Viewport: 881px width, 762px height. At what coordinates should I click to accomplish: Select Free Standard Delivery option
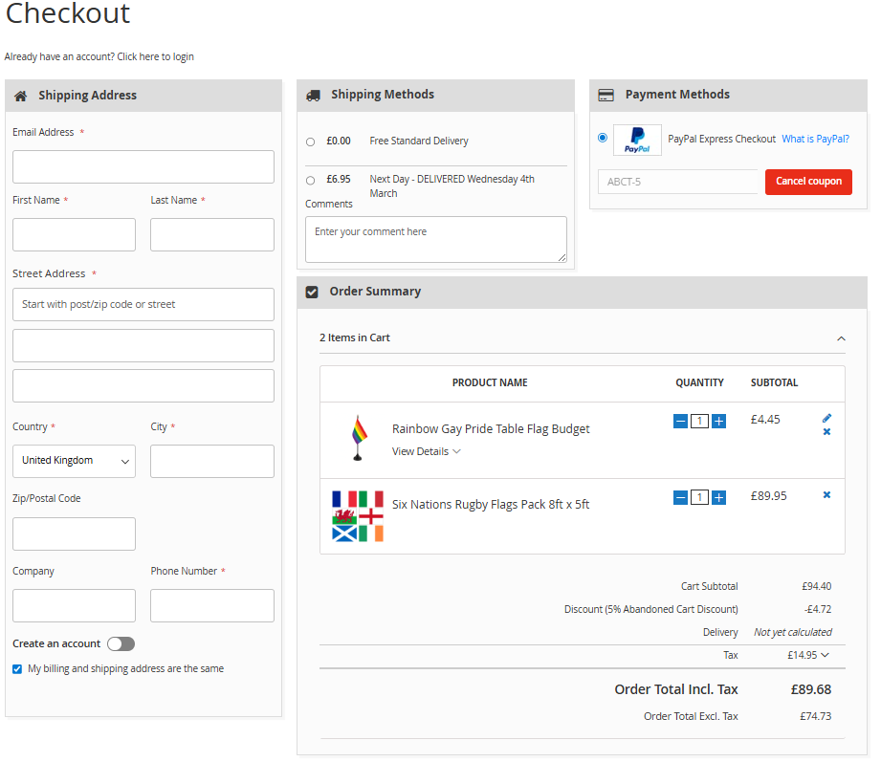pyautogui.click(x=310, y=142)
